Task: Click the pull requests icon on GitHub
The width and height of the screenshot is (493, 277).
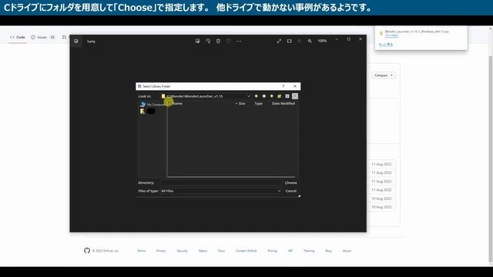Action: tap(64, 37)
